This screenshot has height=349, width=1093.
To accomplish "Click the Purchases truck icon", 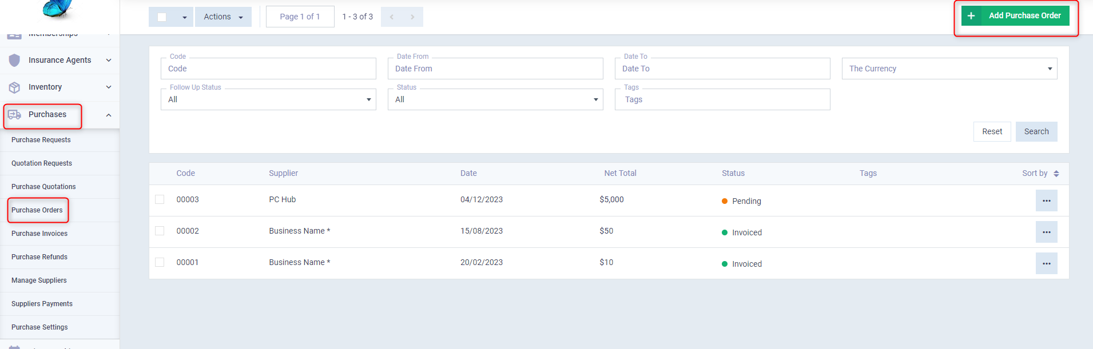I will [x=14, y=115].
